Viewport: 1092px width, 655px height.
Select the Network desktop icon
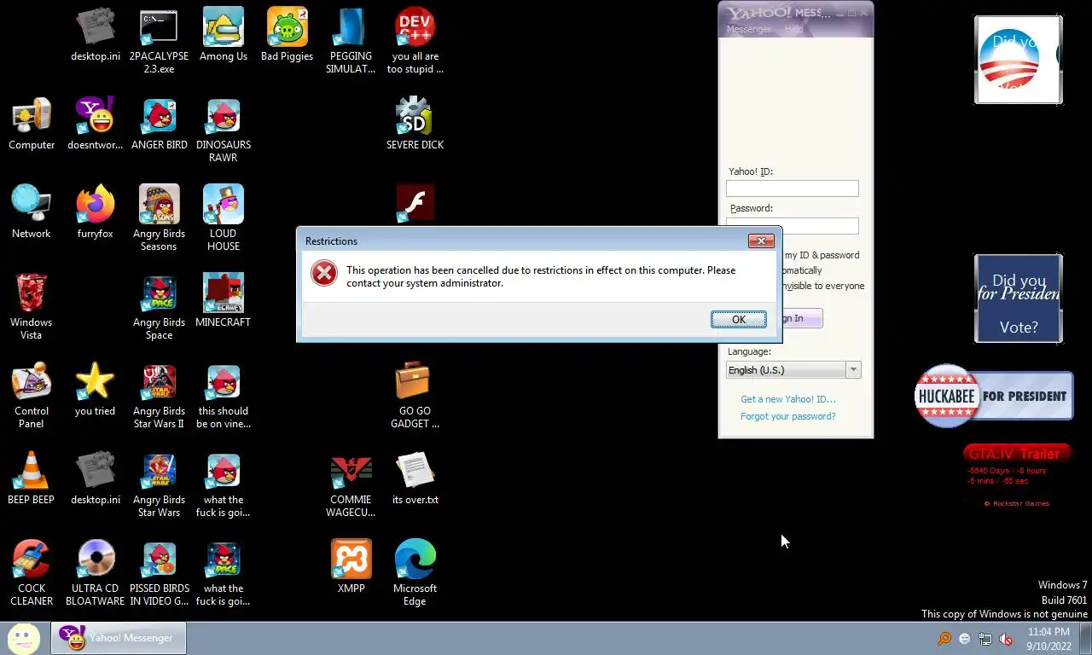(32, 213)
